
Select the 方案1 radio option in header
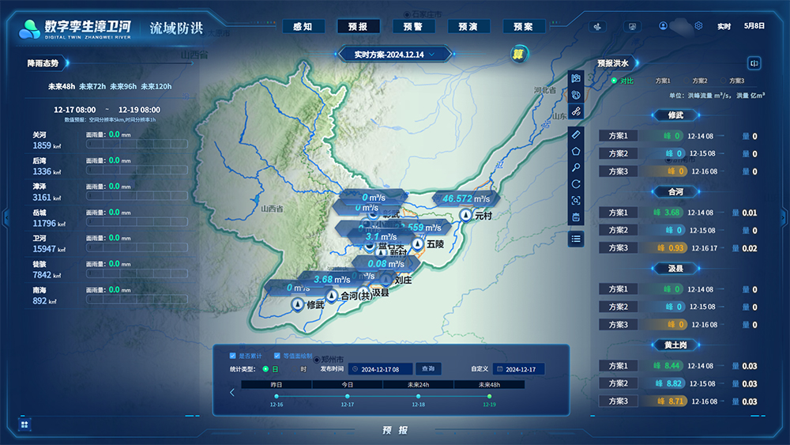click(650, 81)
